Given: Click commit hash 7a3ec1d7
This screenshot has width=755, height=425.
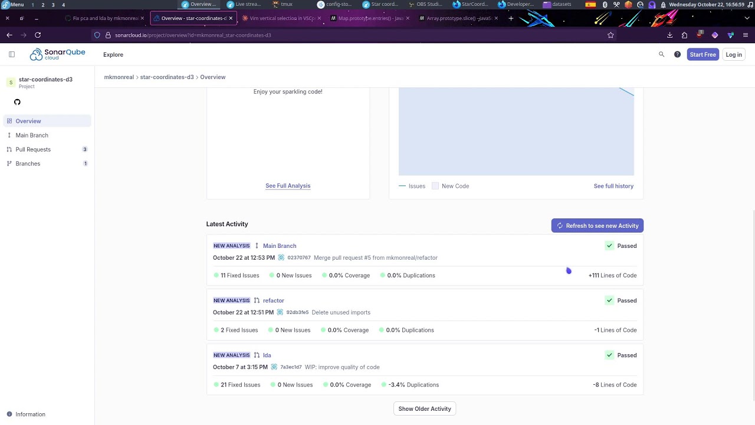Looking at the screenshot, I should [x=291, y=367].
